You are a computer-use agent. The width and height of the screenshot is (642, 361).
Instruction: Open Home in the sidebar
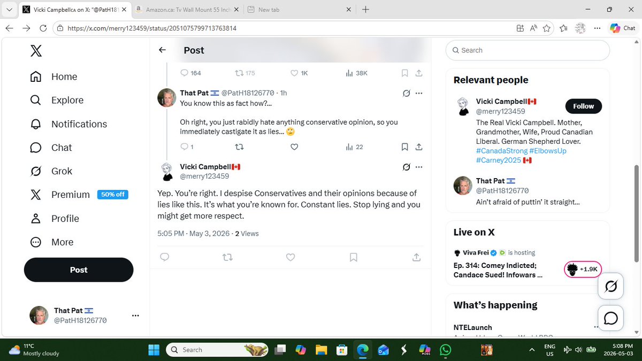[53, 76]
